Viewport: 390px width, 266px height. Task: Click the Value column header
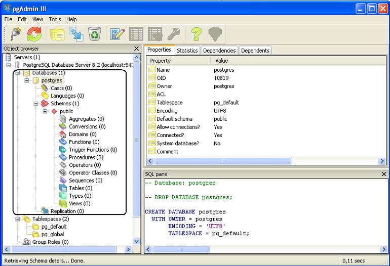(298, 61)
